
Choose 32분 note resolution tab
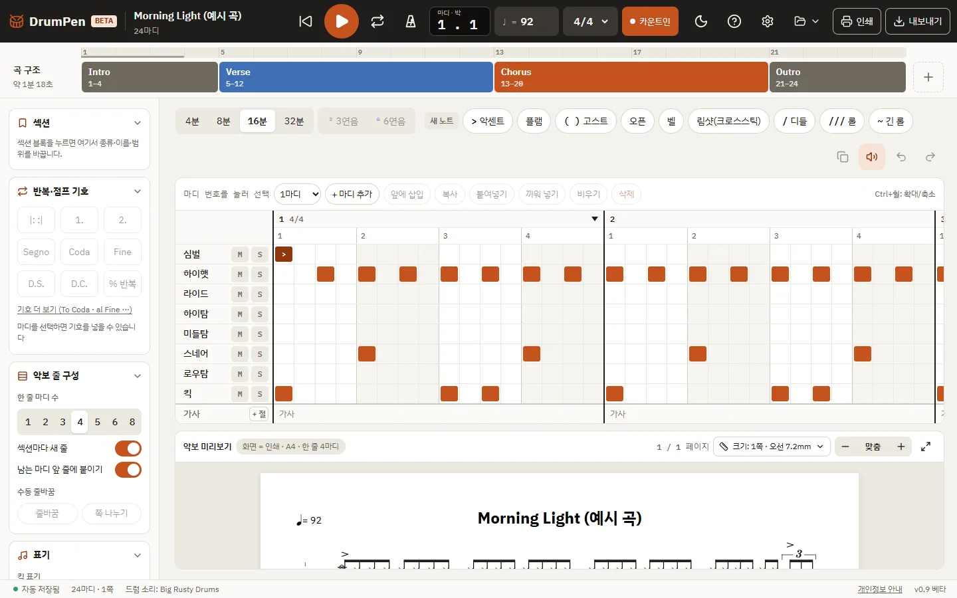coord(294,121)
